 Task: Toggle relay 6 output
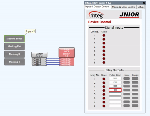(135, 98)
